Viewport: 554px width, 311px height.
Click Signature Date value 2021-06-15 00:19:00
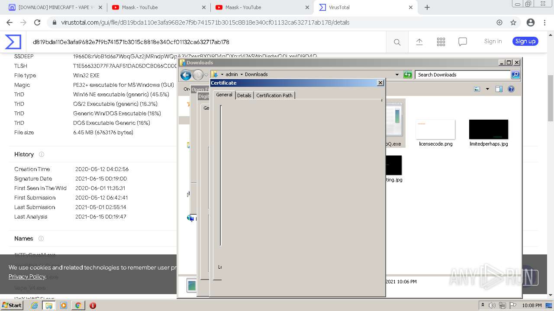click(x=101, y=179)
